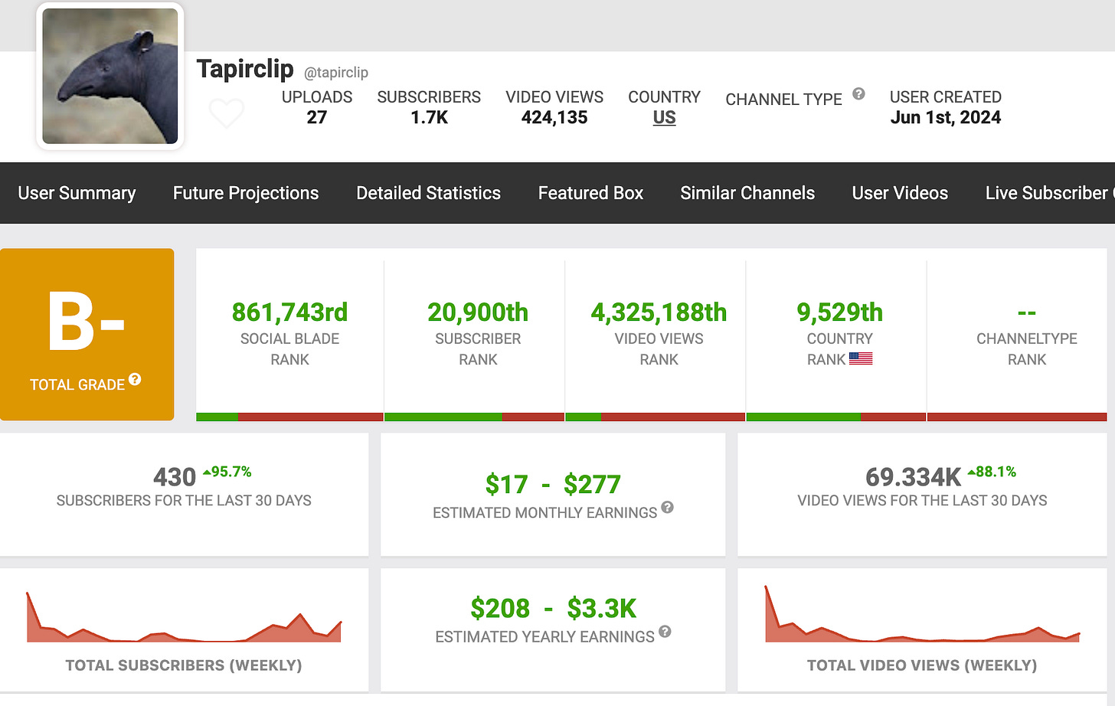Click the US flag next to Country Rank
The width and height of the screenshot is (1115, 706).
(x=861, y=358)
